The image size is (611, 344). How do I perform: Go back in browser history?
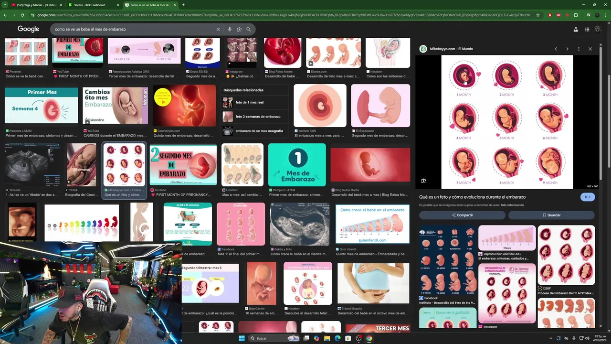(x=5, y=15)
